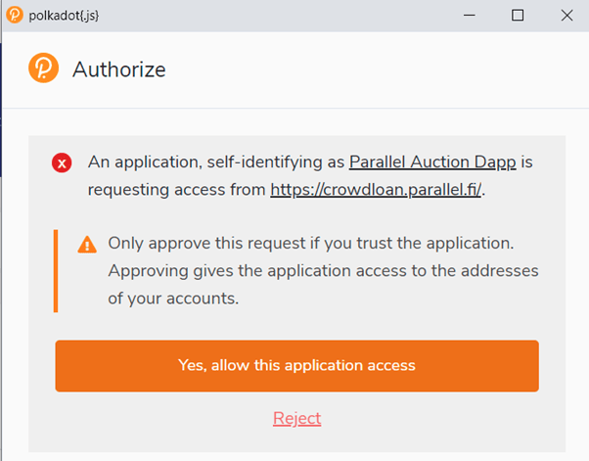
Task: Close the polkadot{.js} popup window
Action: tap(566, 15)
